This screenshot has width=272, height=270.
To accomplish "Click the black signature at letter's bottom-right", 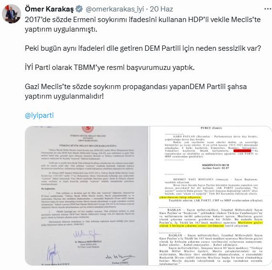I will click(120, 257).
